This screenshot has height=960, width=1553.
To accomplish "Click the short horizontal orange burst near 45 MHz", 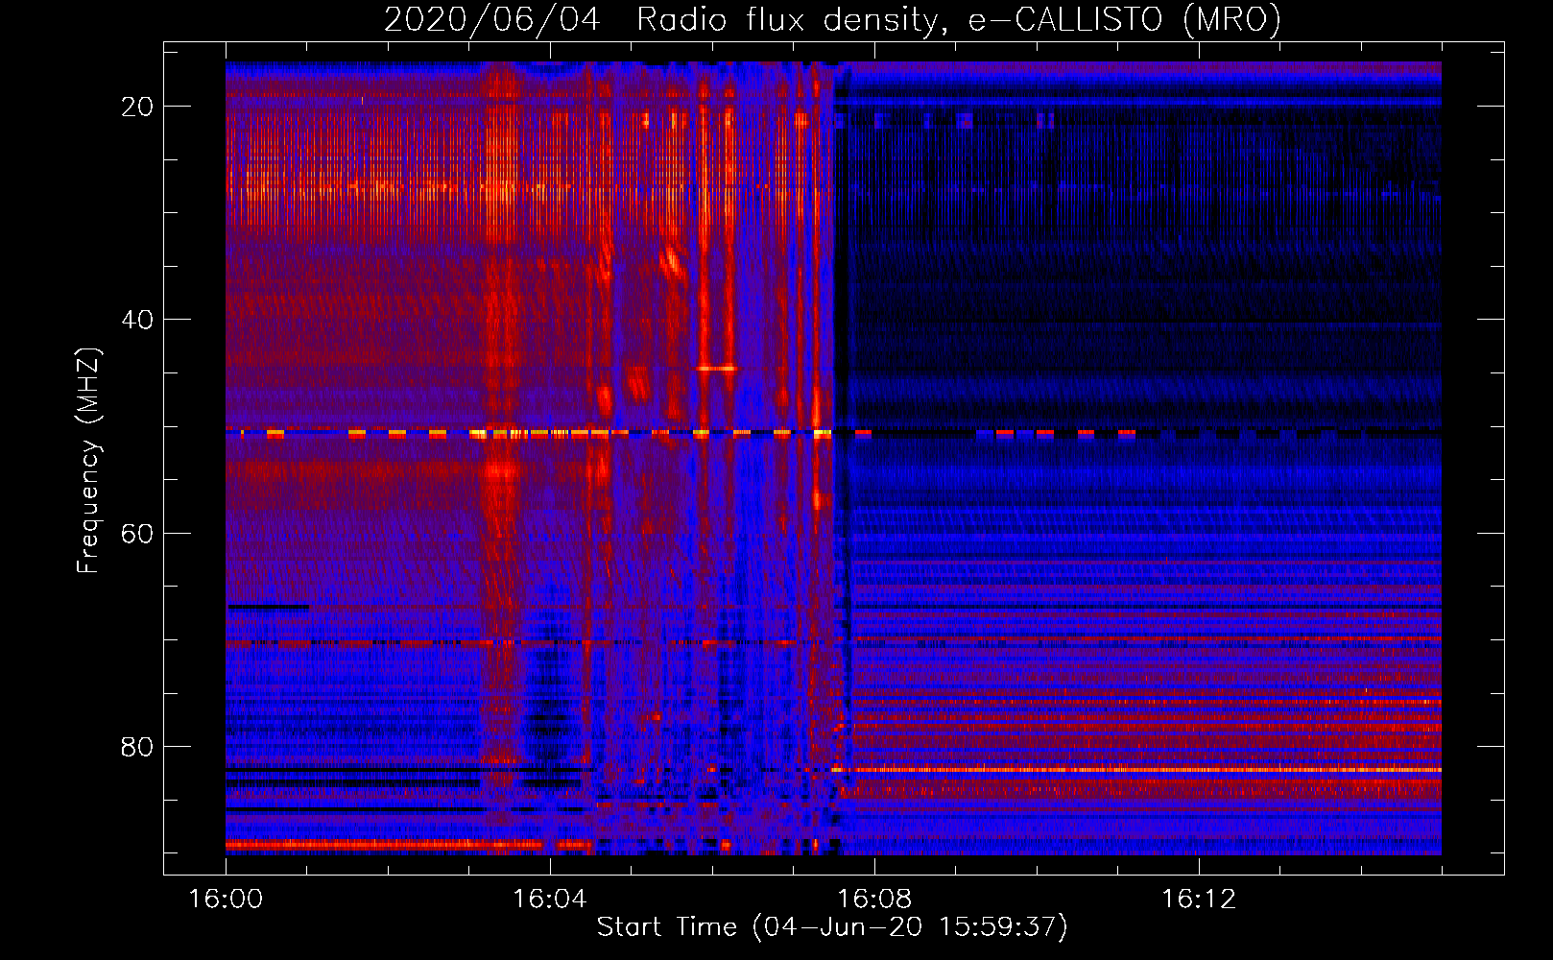I will (x=717, y=368).
